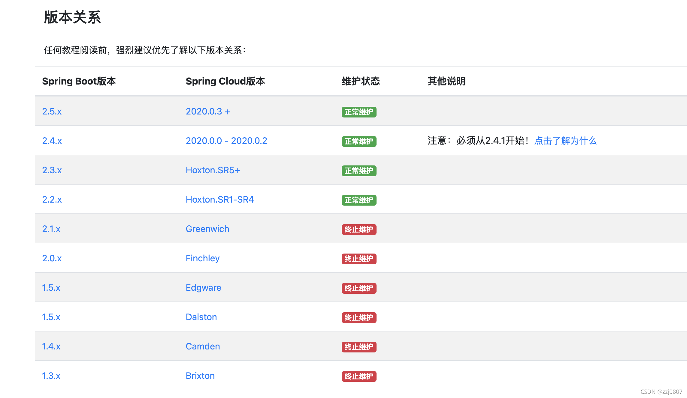Click 1.5.x in the Dalston row
The image size is (687, 398).
pos(51,317)
